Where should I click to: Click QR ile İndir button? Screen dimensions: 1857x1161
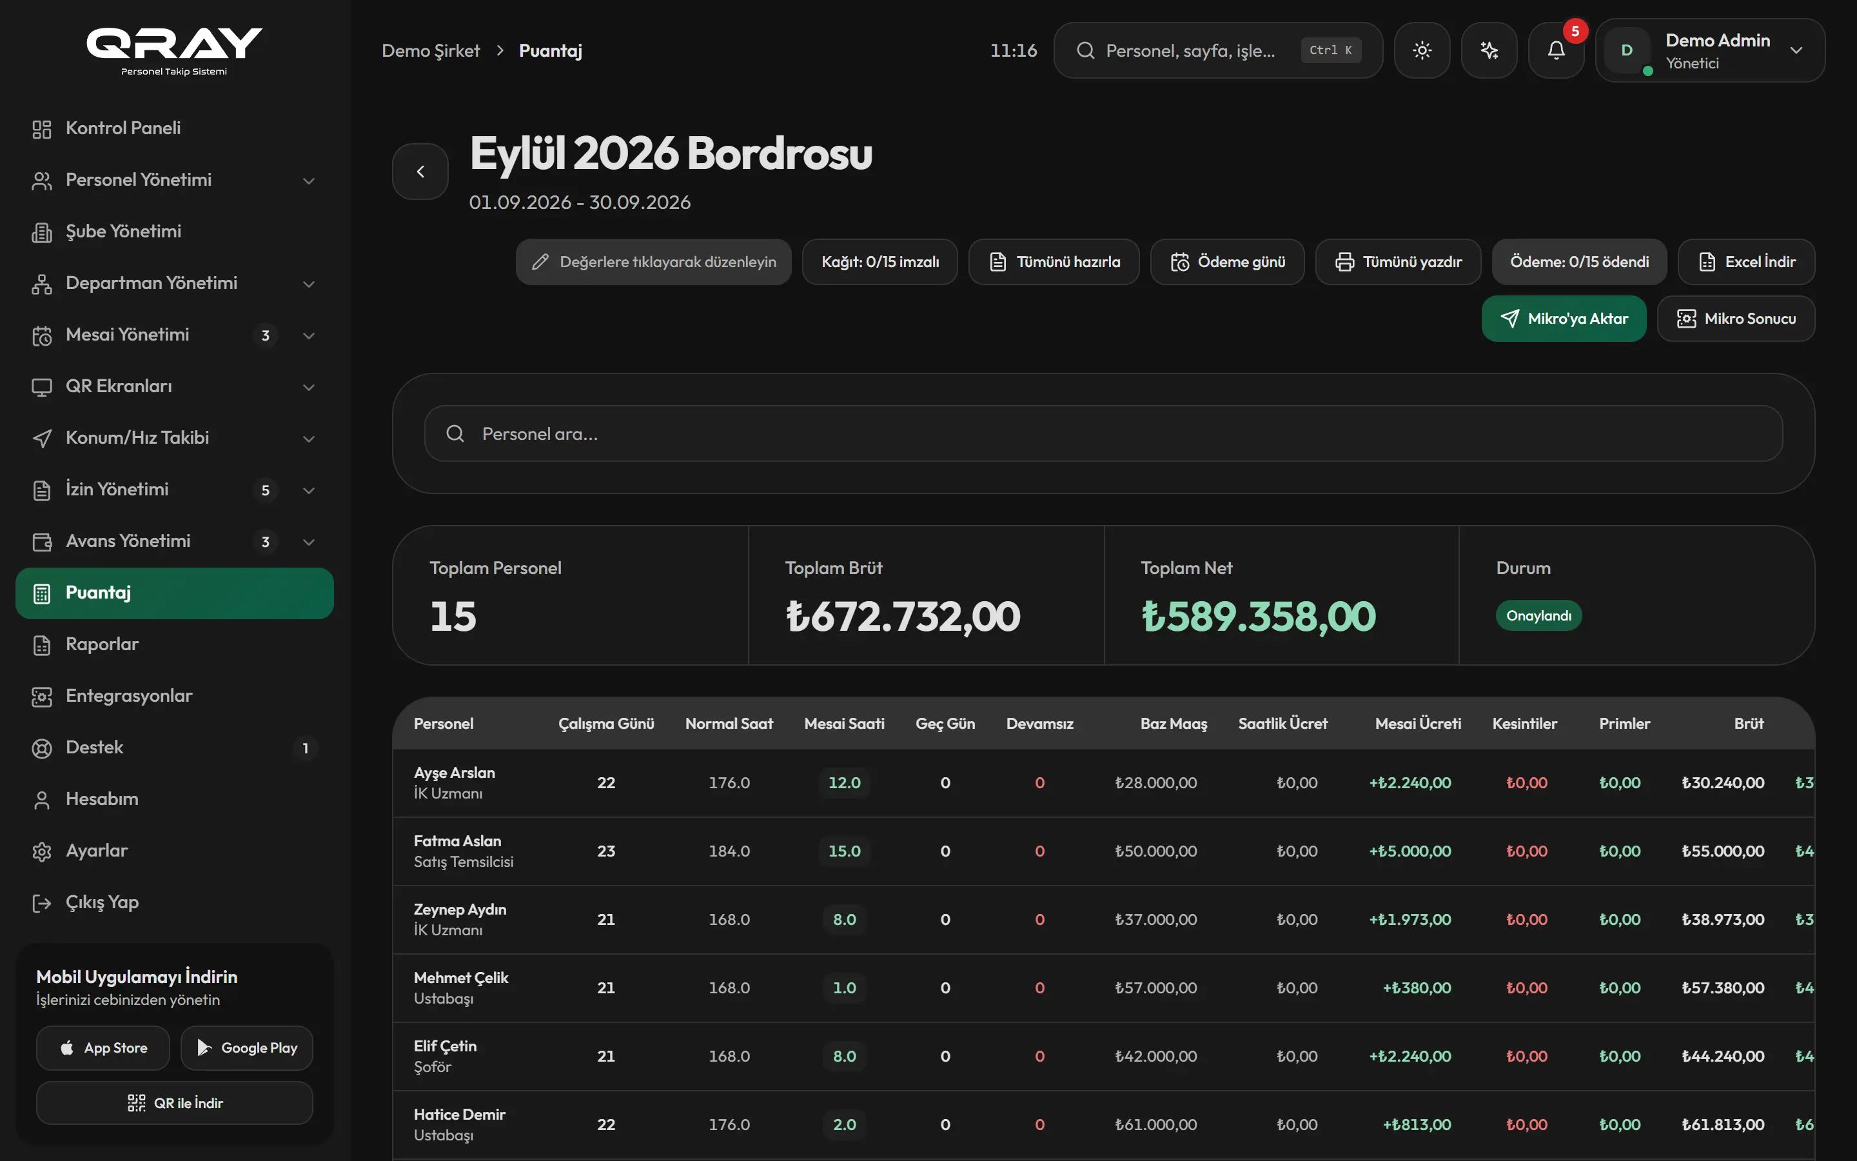click(174, 1103)
